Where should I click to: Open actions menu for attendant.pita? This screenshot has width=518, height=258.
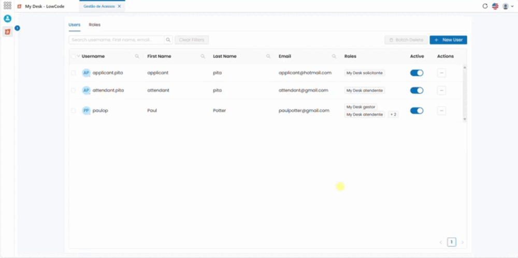click(x=441, y=90)
